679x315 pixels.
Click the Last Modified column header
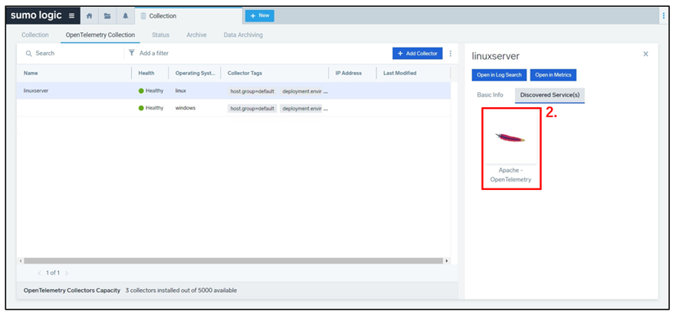[400, 74]
